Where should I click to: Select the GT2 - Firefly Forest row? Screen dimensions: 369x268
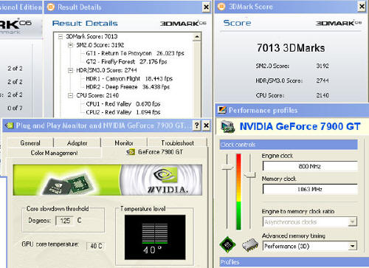pos(126,61)
